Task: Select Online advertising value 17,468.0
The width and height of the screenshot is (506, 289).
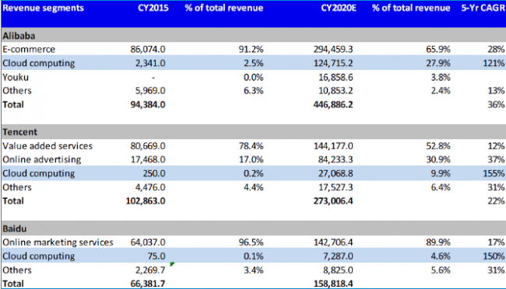Action: [148, 159]
